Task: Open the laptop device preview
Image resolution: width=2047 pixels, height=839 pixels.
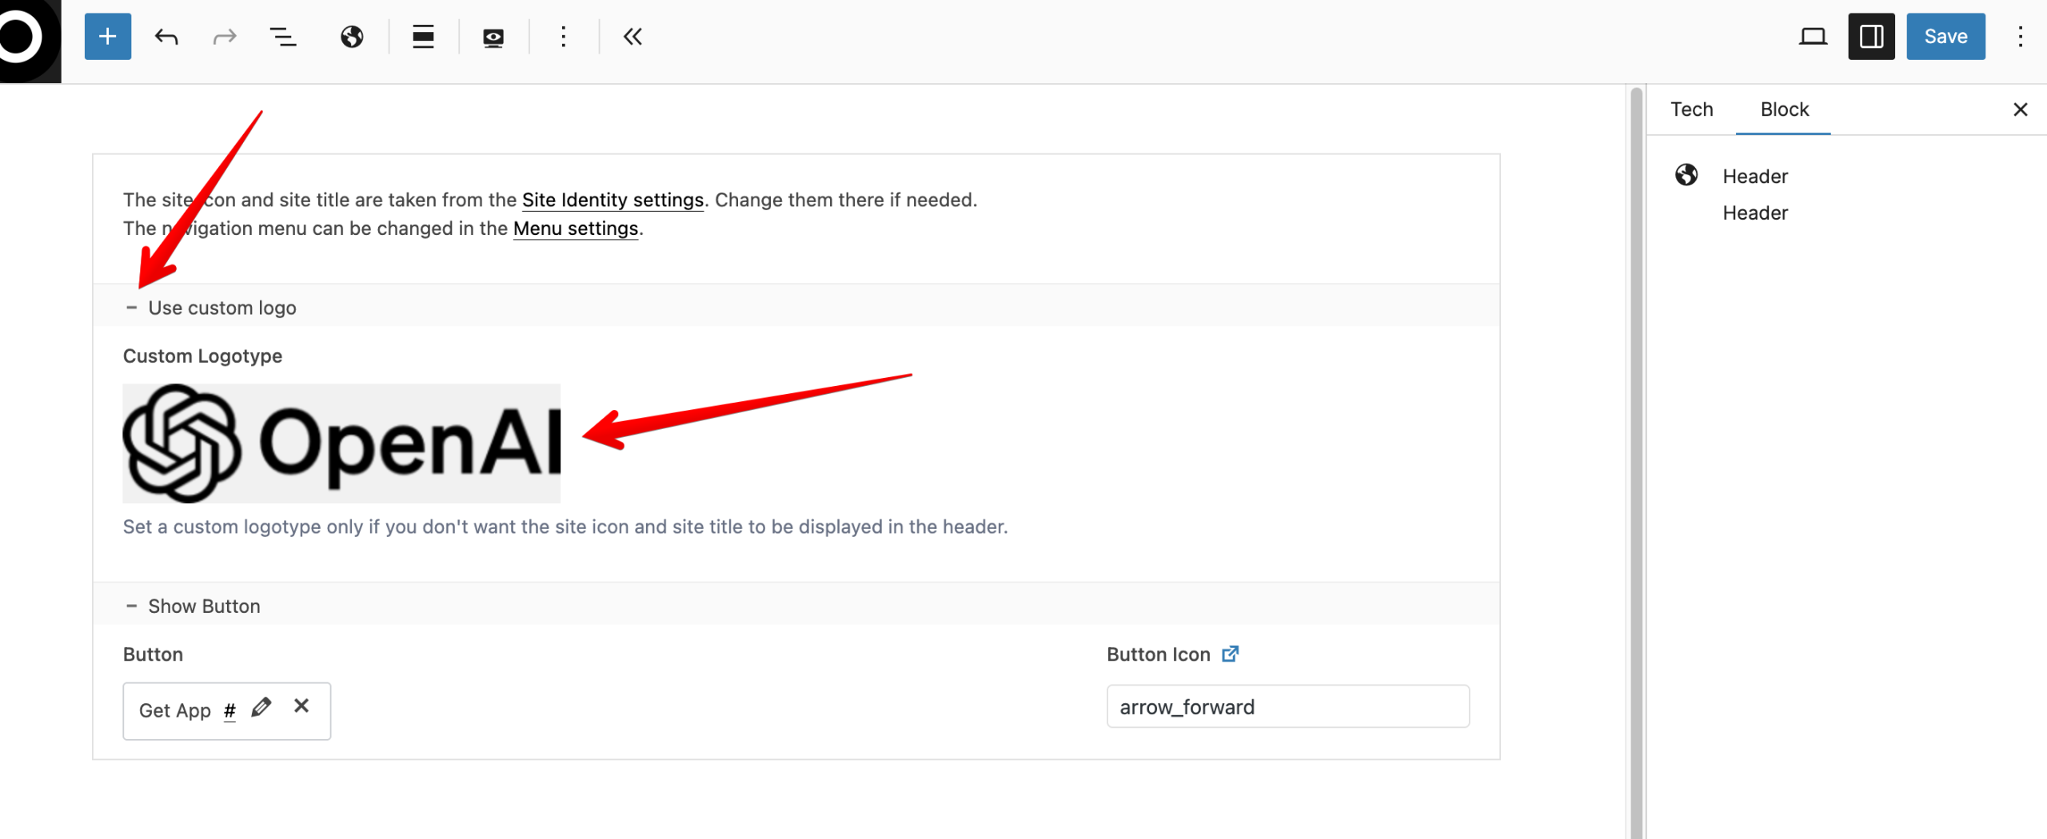Action: tap(1813, 37)
